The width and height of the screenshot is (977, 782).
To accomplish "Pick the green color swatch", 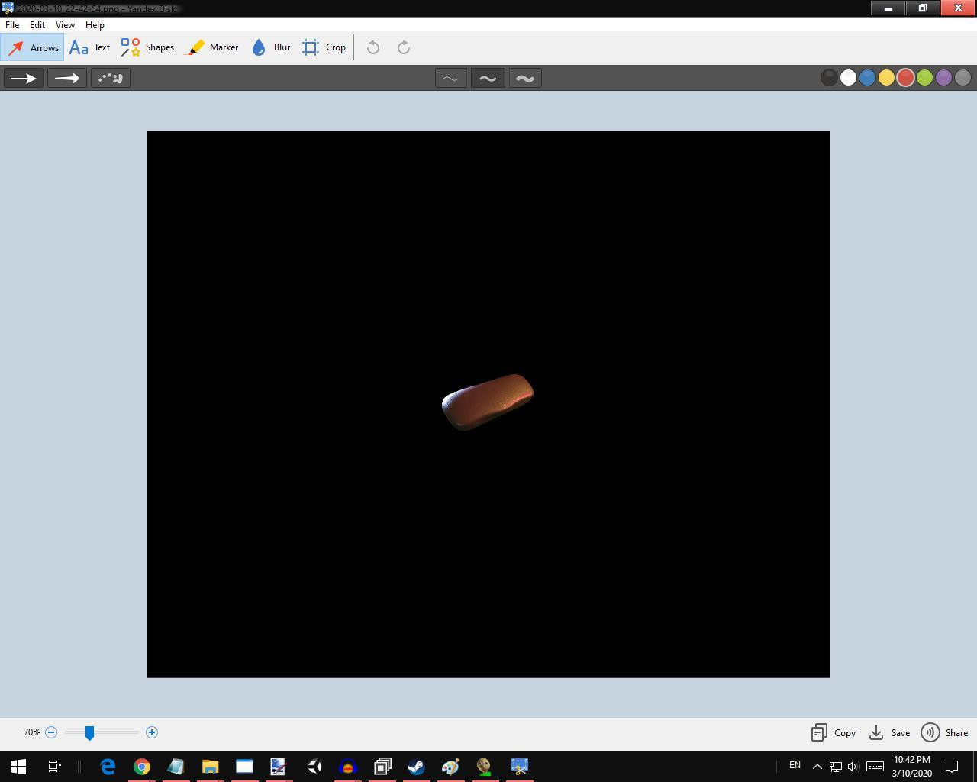I will [924, 78].
